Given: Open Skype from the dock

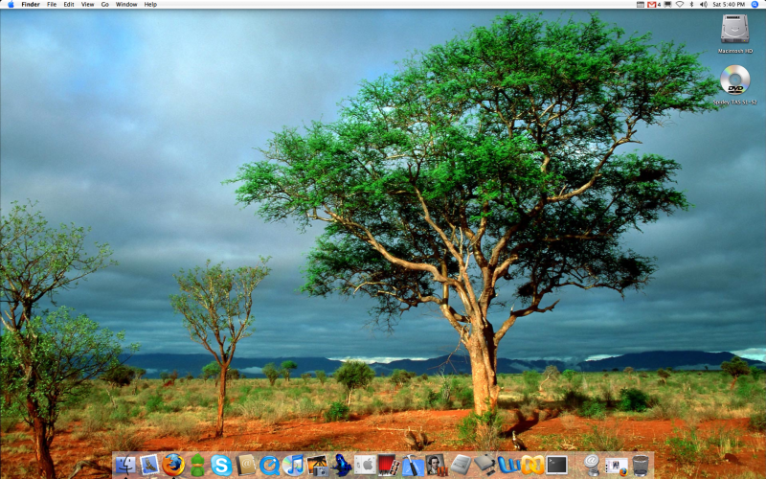Looking at the screenshot, I should [221, 465].
